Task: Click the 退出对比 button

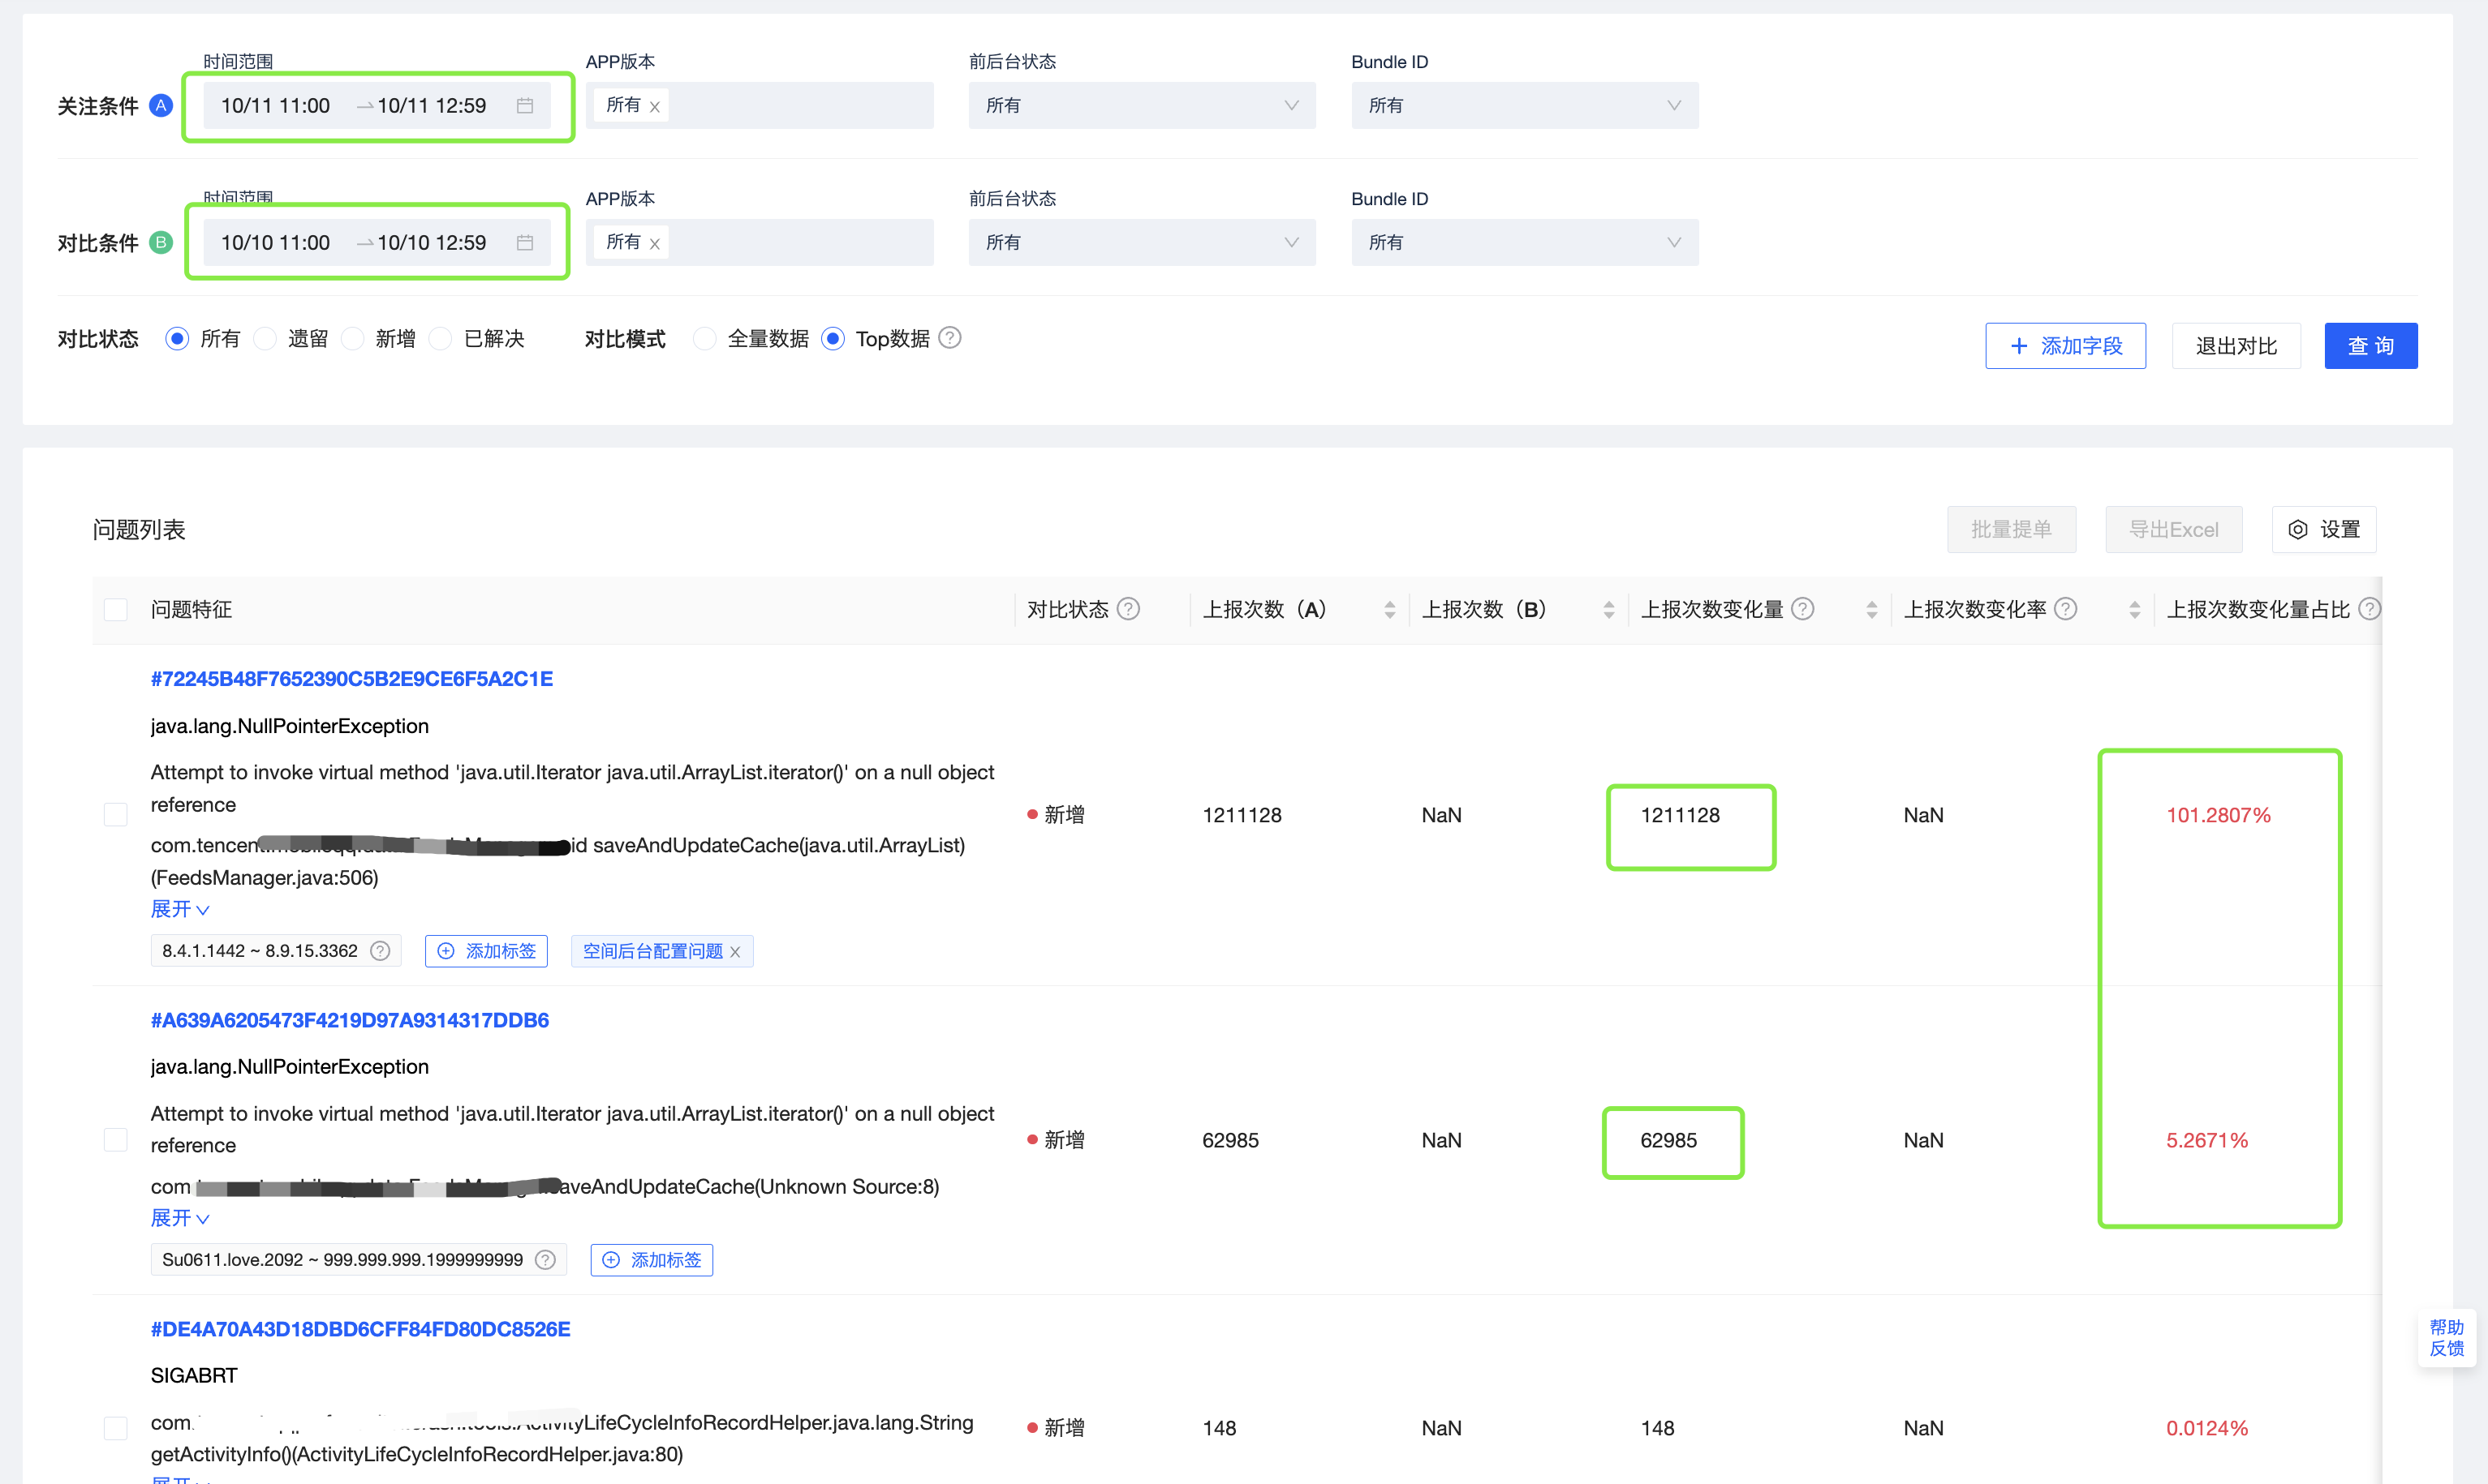Action: pyautogui.click(x=2236, y=346)
